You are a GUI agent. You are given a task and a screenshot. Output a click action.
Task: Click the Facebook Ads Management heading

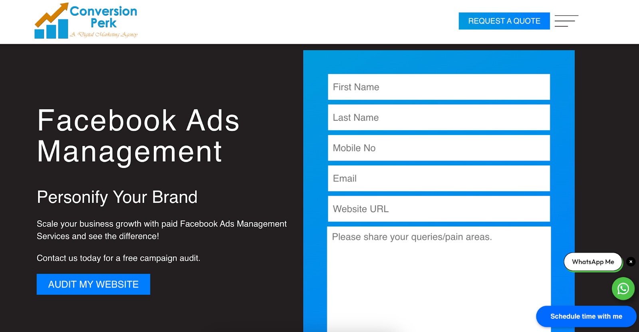click(x=138, y=136)
